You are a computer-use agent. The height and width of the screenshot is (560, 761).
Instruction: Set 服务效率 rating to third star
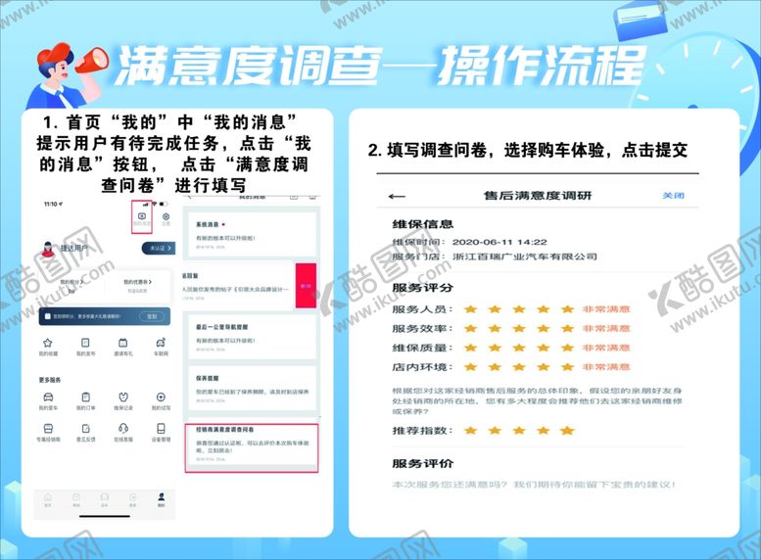519,329
